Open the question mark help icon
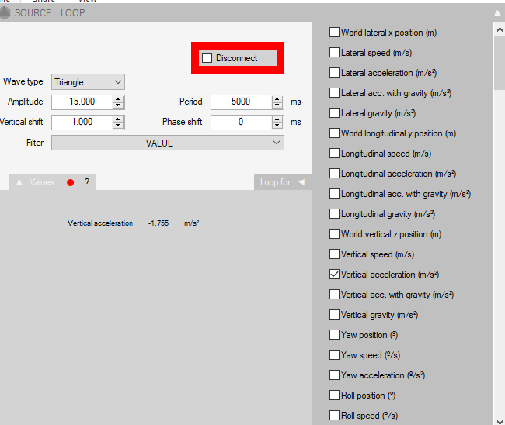This screenshot has width=505, height=425. [x=87, y=182]
